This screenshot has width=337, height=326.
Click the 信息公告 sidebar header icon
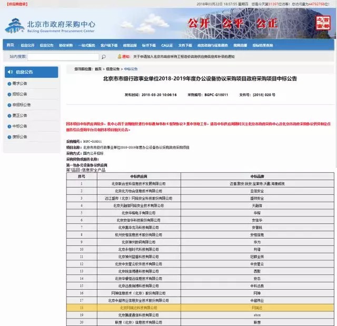click(11, 72)
